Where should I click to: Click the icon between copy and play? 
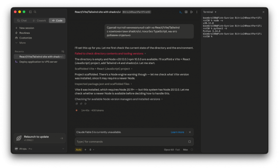pos(81,103)
